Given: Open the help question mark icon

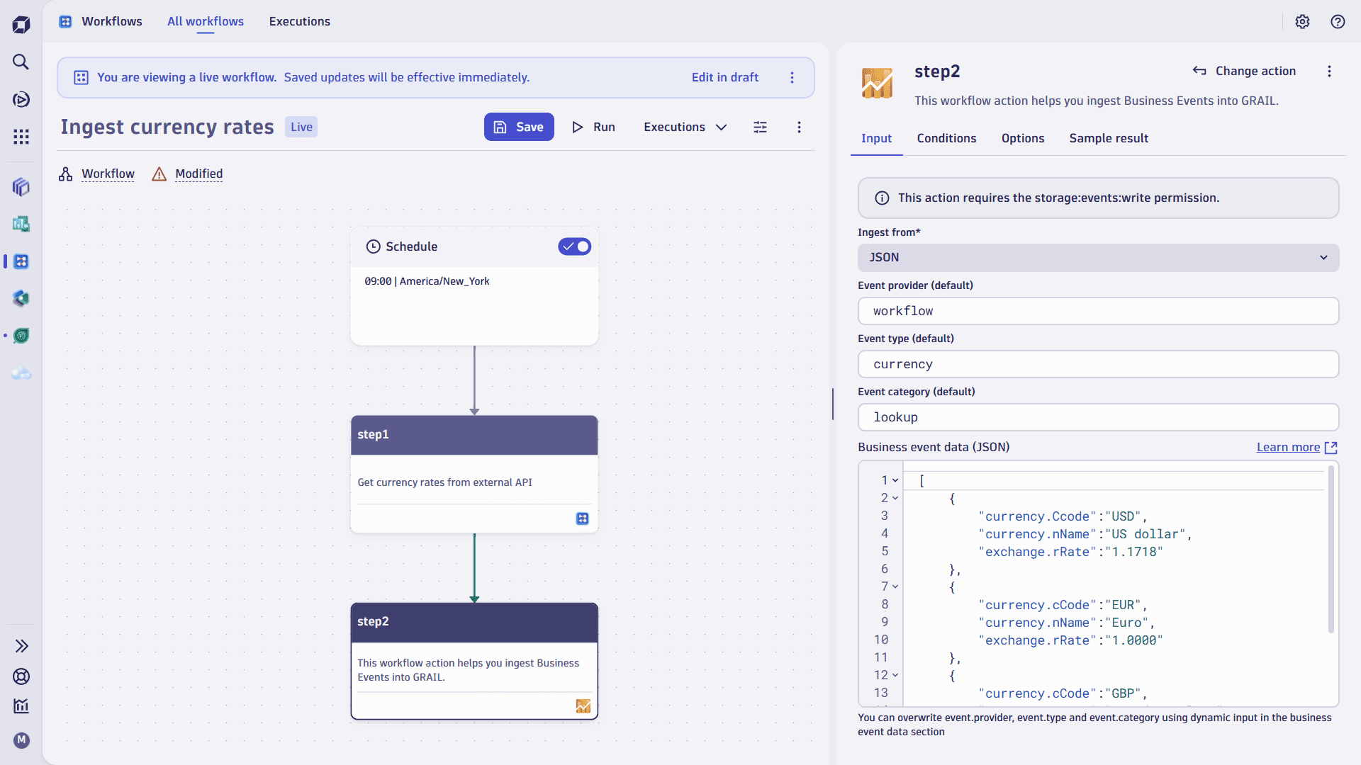Looking at the screenshot, I should tap(1338, 21).
